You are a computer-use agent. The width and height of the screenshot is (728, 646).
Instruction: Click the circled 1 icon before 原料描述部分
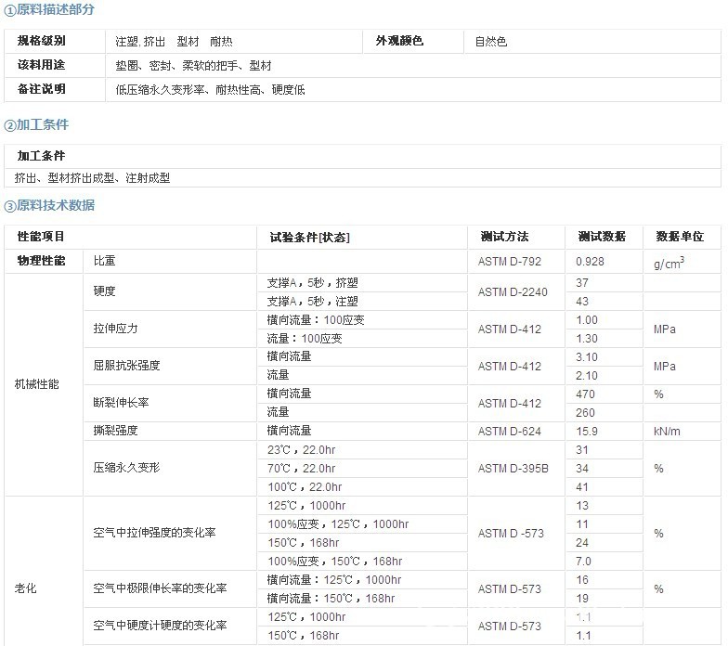[10, 10]
